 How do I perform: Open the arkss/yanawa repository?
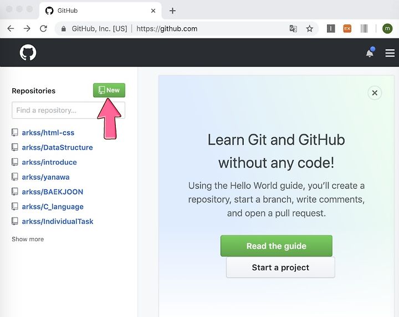[45, 177]
